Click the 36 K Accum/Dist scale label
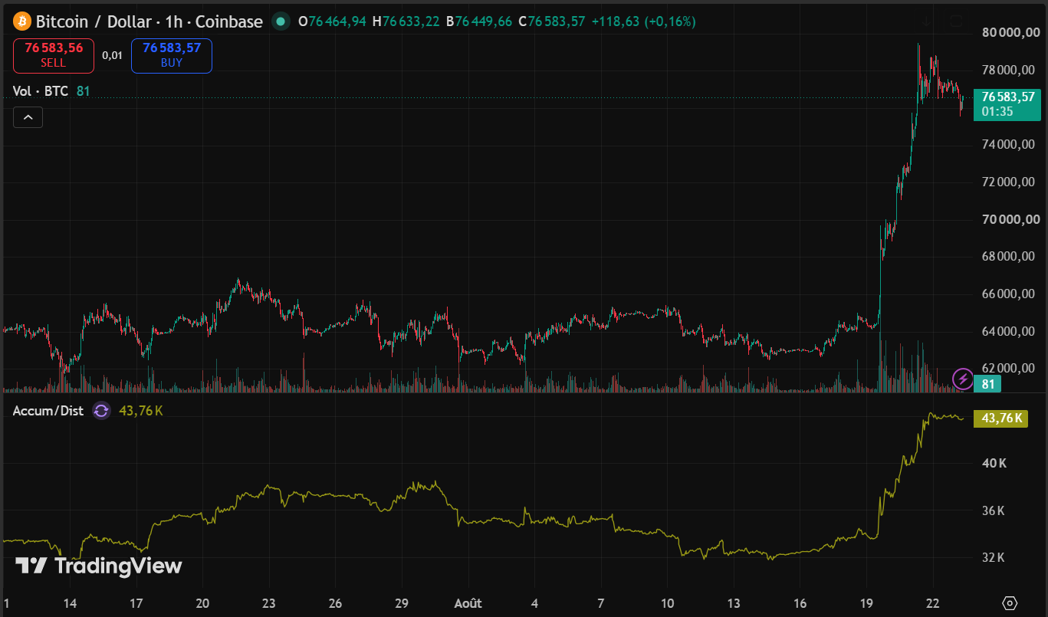 pos(994,511)
